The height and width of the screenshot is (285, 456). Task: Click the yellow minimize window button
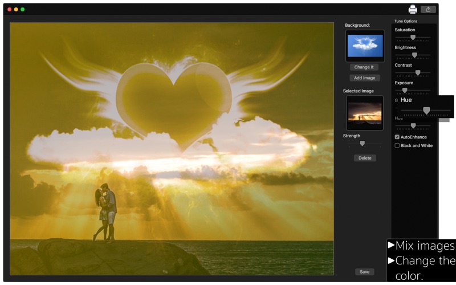pos(16,9)
